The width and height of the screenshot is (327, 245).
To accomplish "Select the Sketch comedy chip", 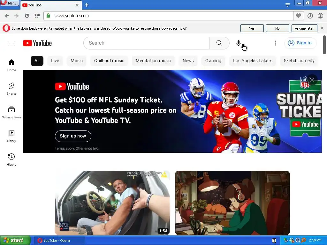I will coord(299,61).
